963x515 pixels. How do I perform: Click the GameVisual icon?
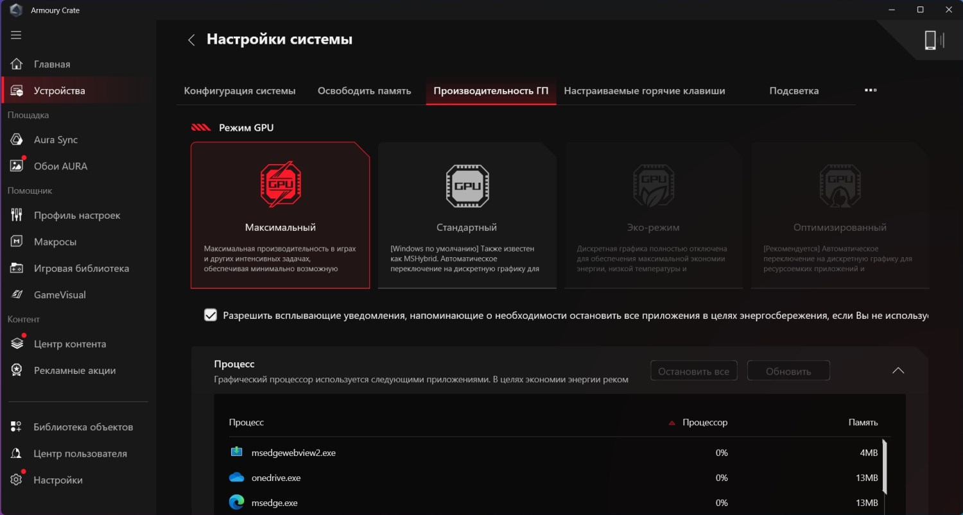point(17,295)
